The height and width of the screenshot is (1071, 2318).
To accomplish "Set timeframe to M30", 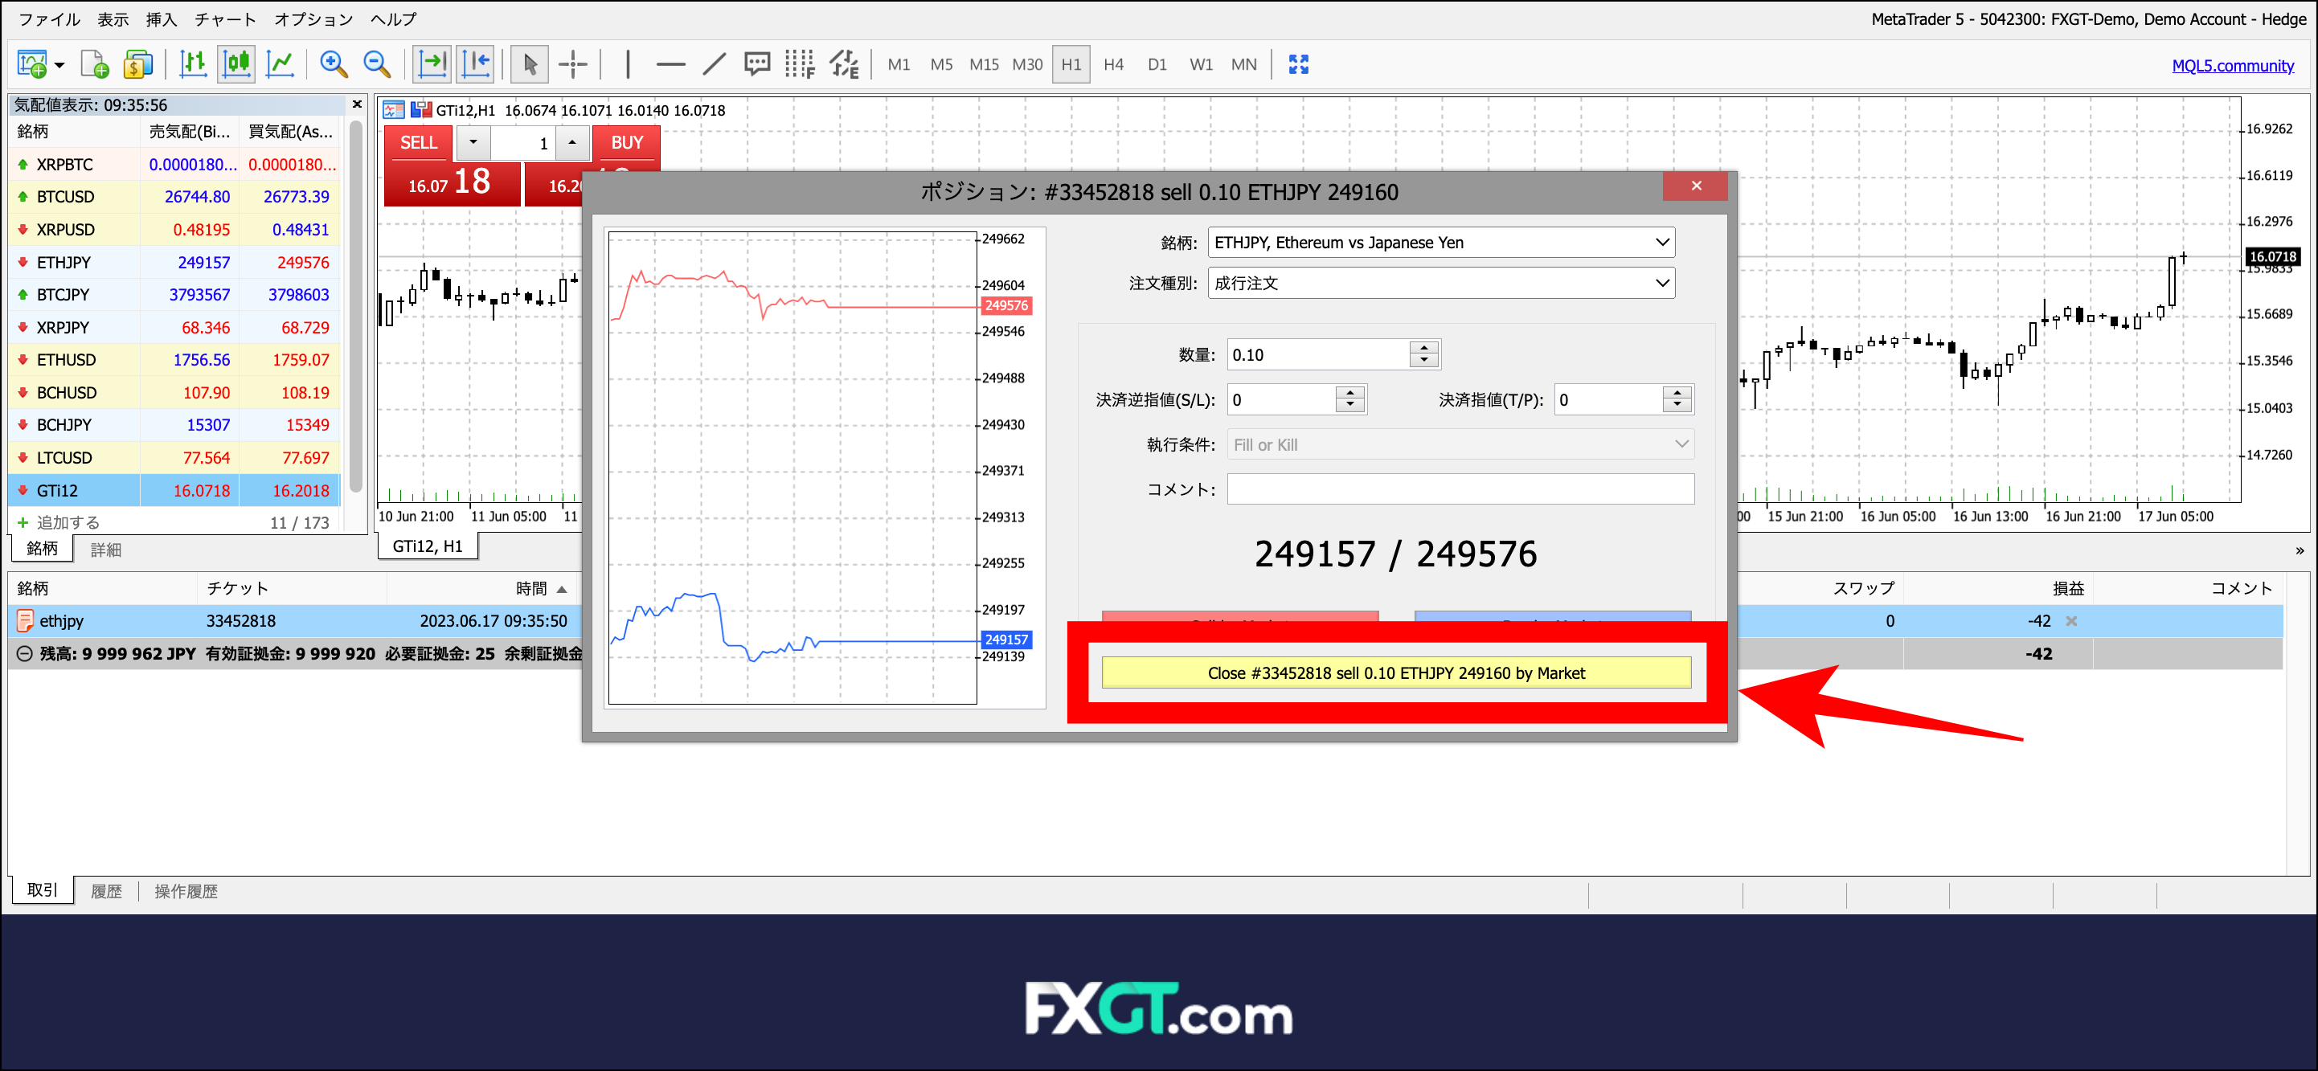I will point(1028,65).
